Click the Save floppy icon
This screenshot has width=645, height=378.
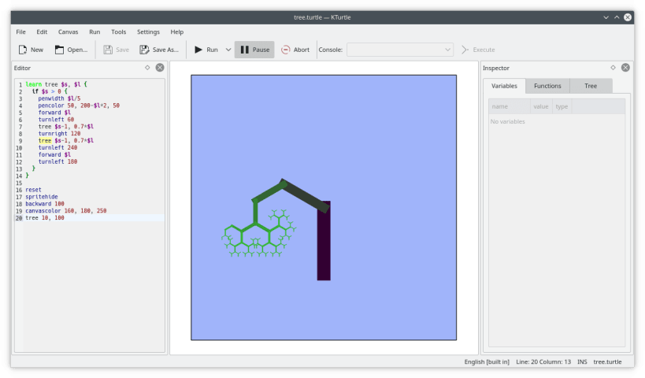click(108, 50)
